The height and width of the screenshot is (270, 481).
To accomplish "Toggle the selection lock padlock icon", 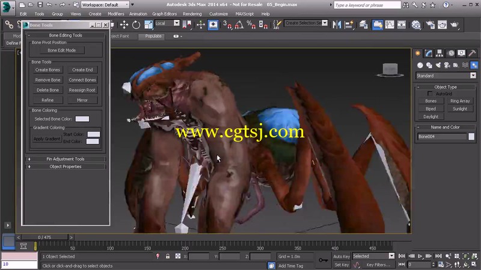I will (x=168, y=256).
